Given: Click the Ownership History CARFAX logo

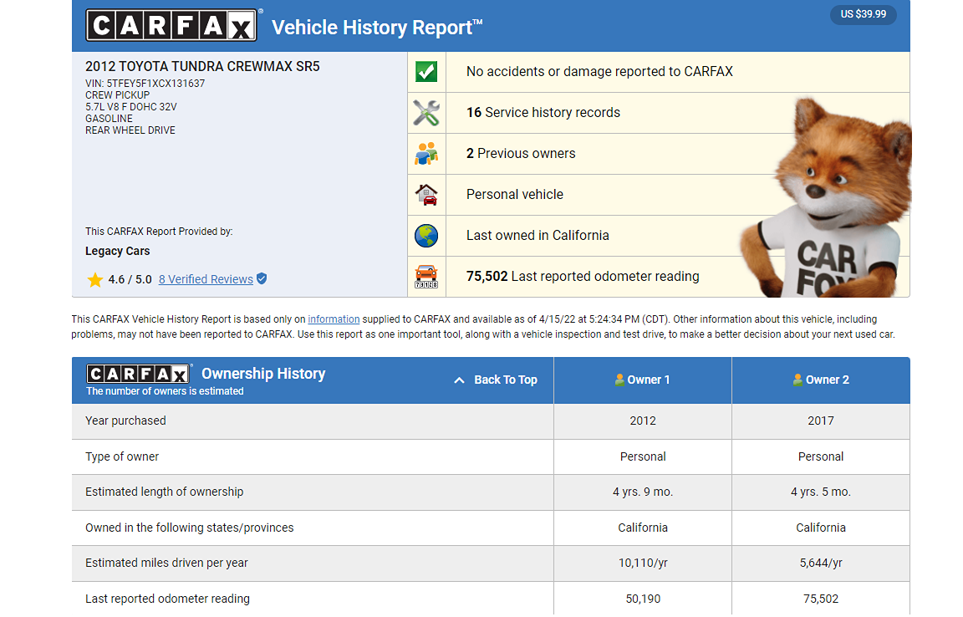Looking at the screenshot, I should coord(139,374).
